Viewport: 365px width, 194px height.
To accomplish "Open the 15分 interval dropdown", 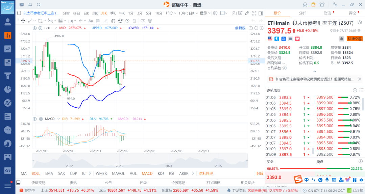I will [170, 13].
